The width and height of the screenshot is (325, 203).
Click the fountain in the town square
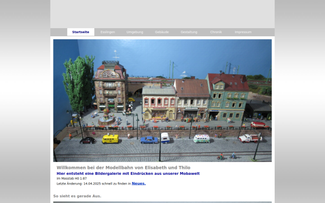point(106,118)
